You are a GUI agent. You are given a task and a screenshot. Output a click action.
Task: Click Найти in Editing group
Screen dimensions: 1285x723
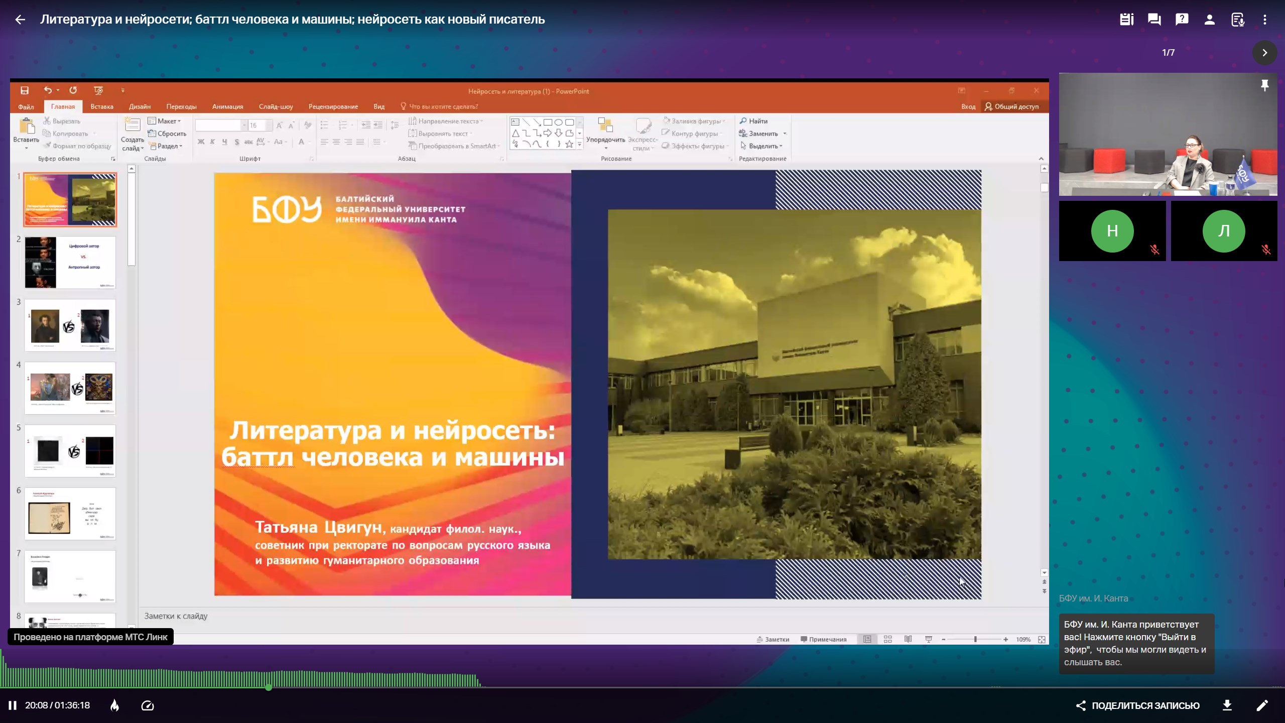(753, 121)
